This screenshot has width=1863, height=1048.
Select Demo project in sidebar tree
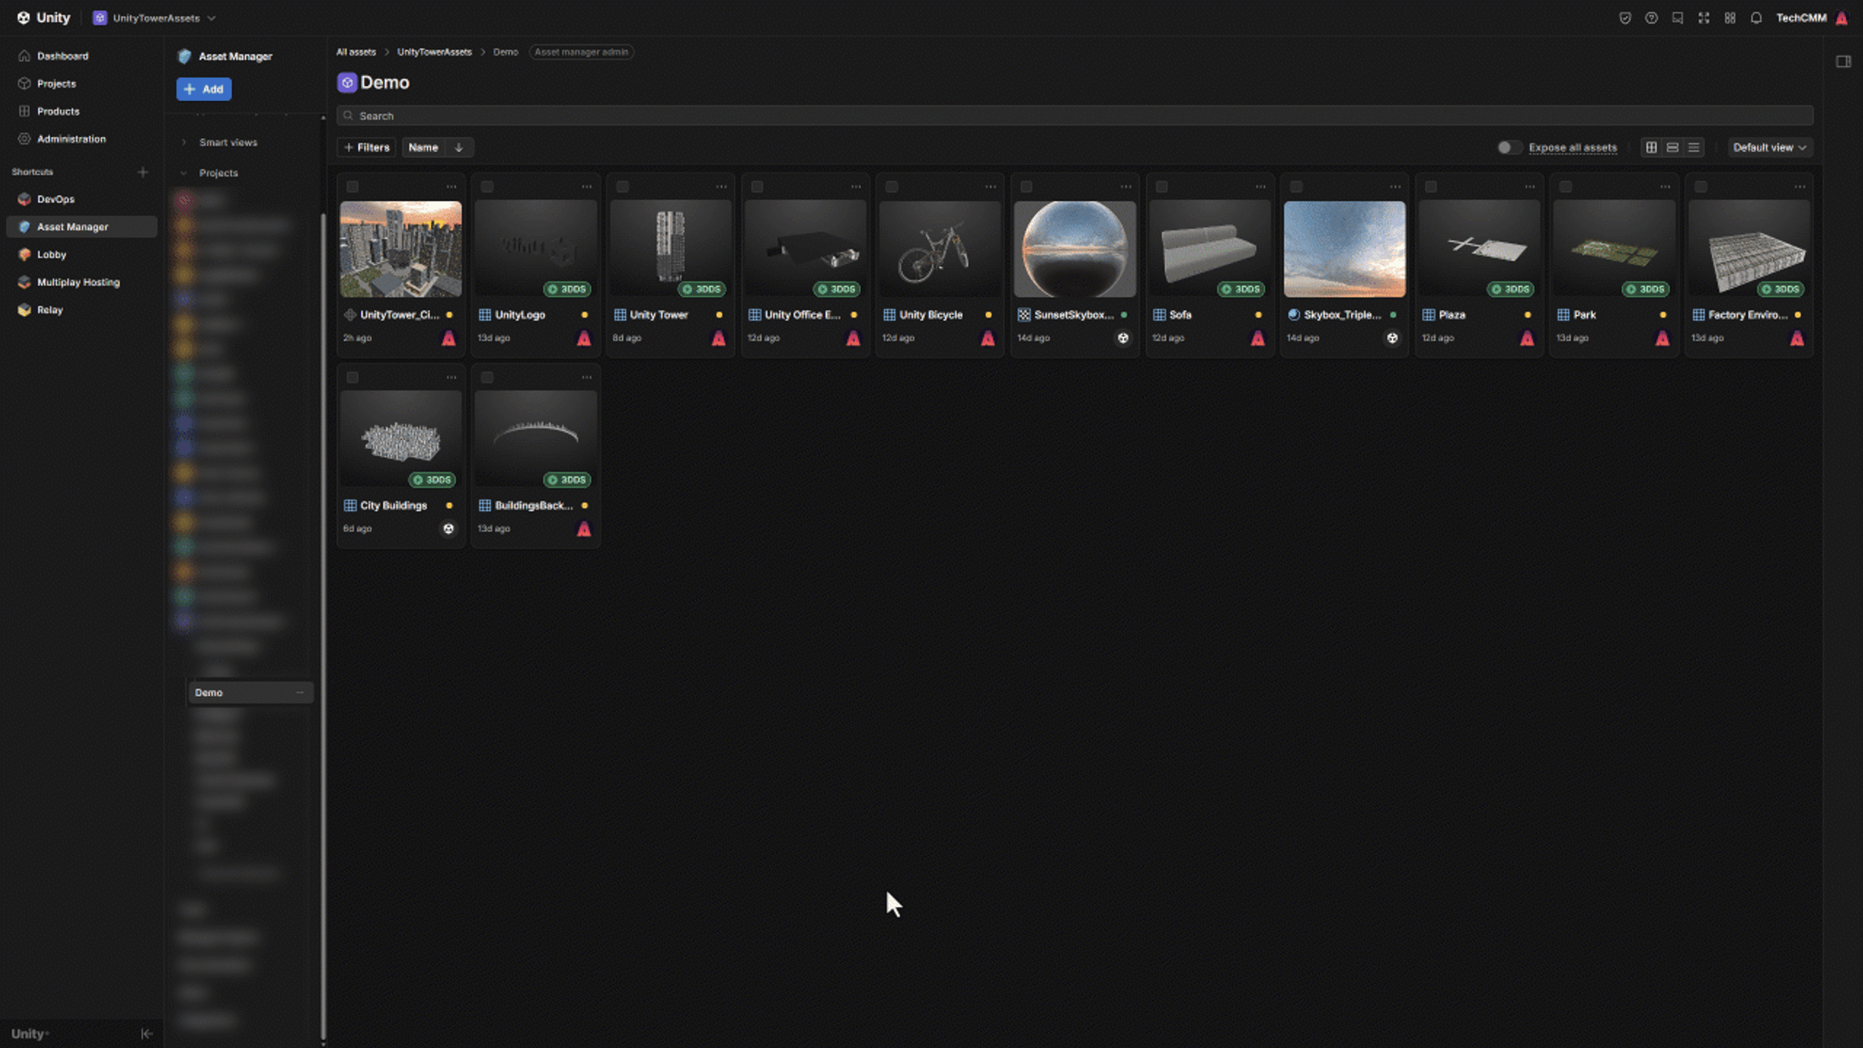pos(250,692)
